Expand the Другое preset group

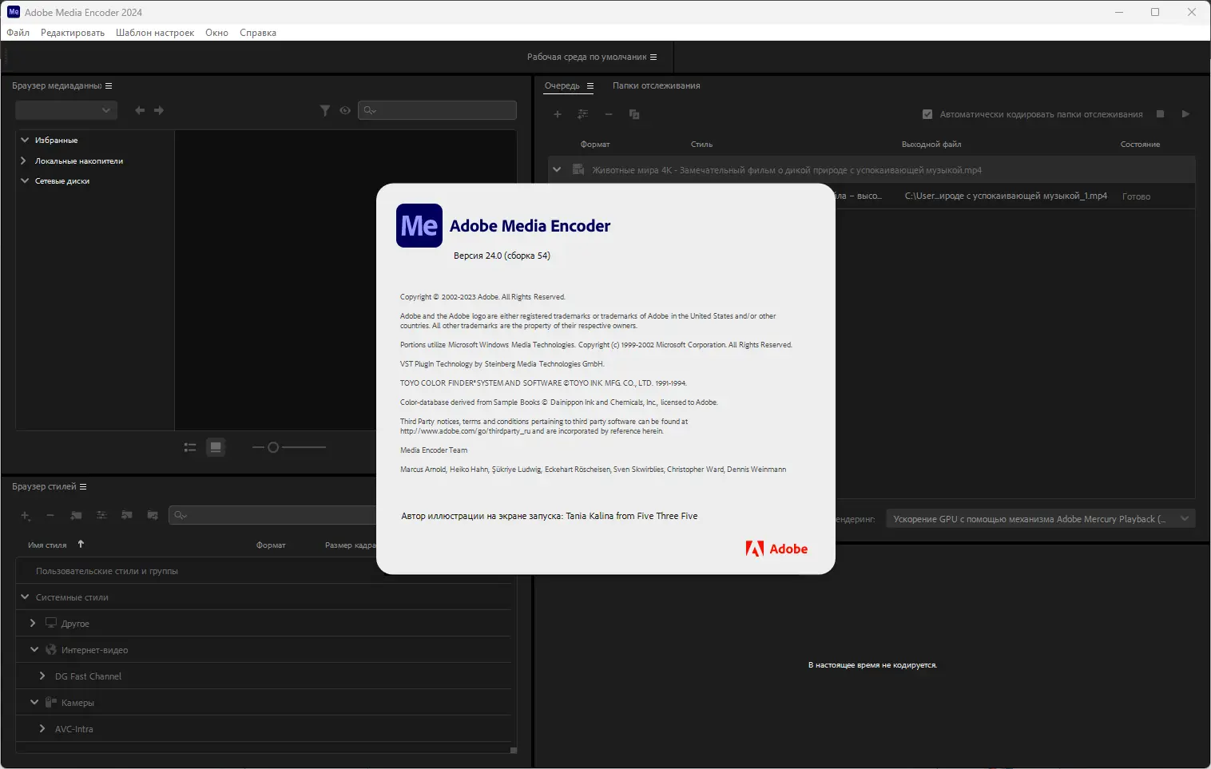pos(33,623)
